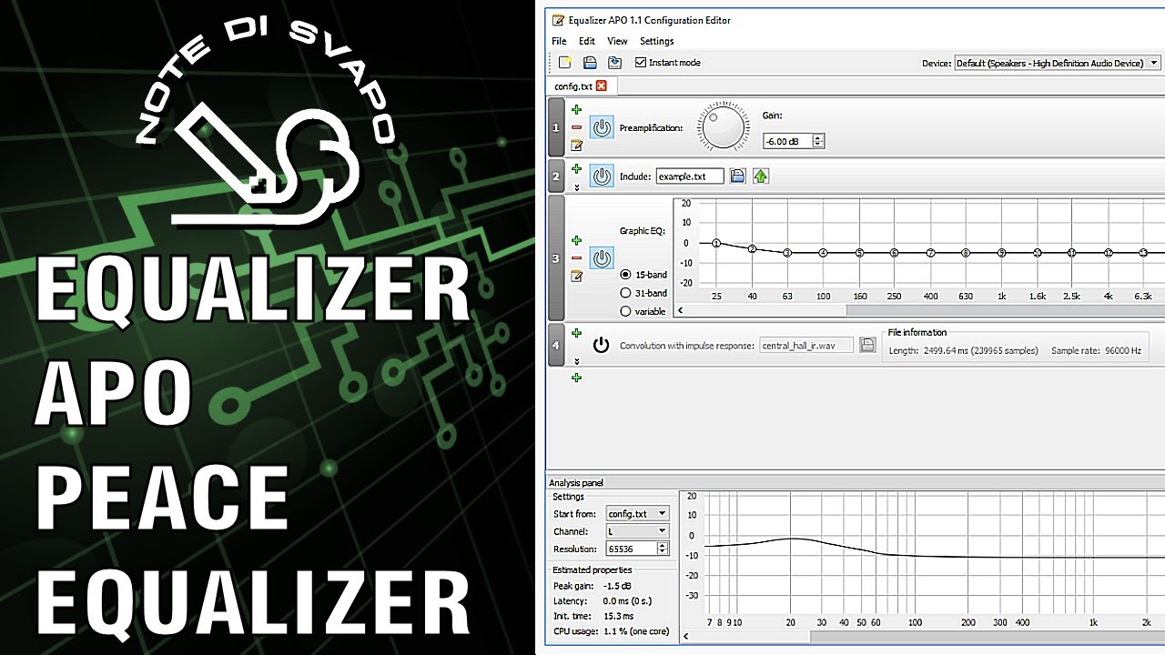Click the central_hall_ir.wav impulse response field
The width and height of the screenshot is (1165, 655).
pos(807,345)
